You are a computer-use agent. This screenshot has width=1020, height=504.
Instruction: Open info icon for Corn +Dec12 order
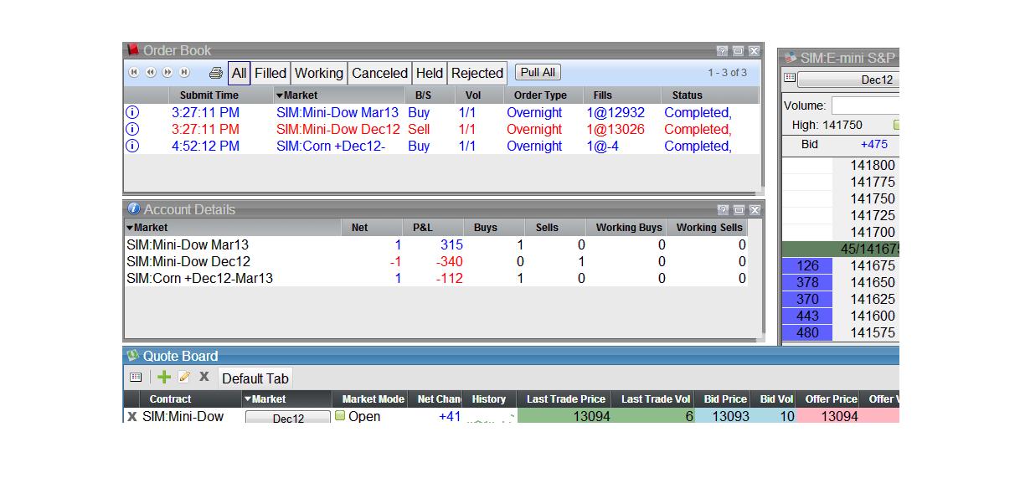pos(132,146)
